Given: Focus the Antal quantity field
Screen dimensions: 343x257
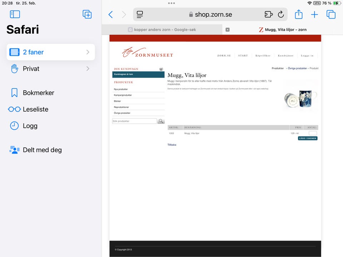Looking at the screenshot, I should tap(313, 133).
